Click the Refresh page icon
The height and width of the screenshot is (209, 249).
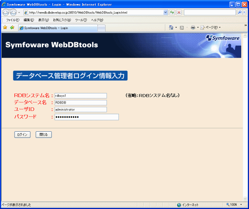[x=172, y=12]
